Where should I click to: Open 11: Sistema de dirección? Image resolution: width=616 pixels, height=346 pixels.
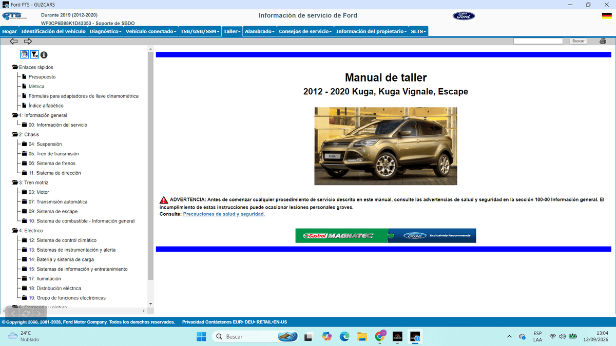click(55, 173)
